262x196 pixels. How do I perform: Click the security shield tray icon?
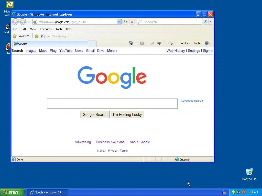click(x=234, y=192)
